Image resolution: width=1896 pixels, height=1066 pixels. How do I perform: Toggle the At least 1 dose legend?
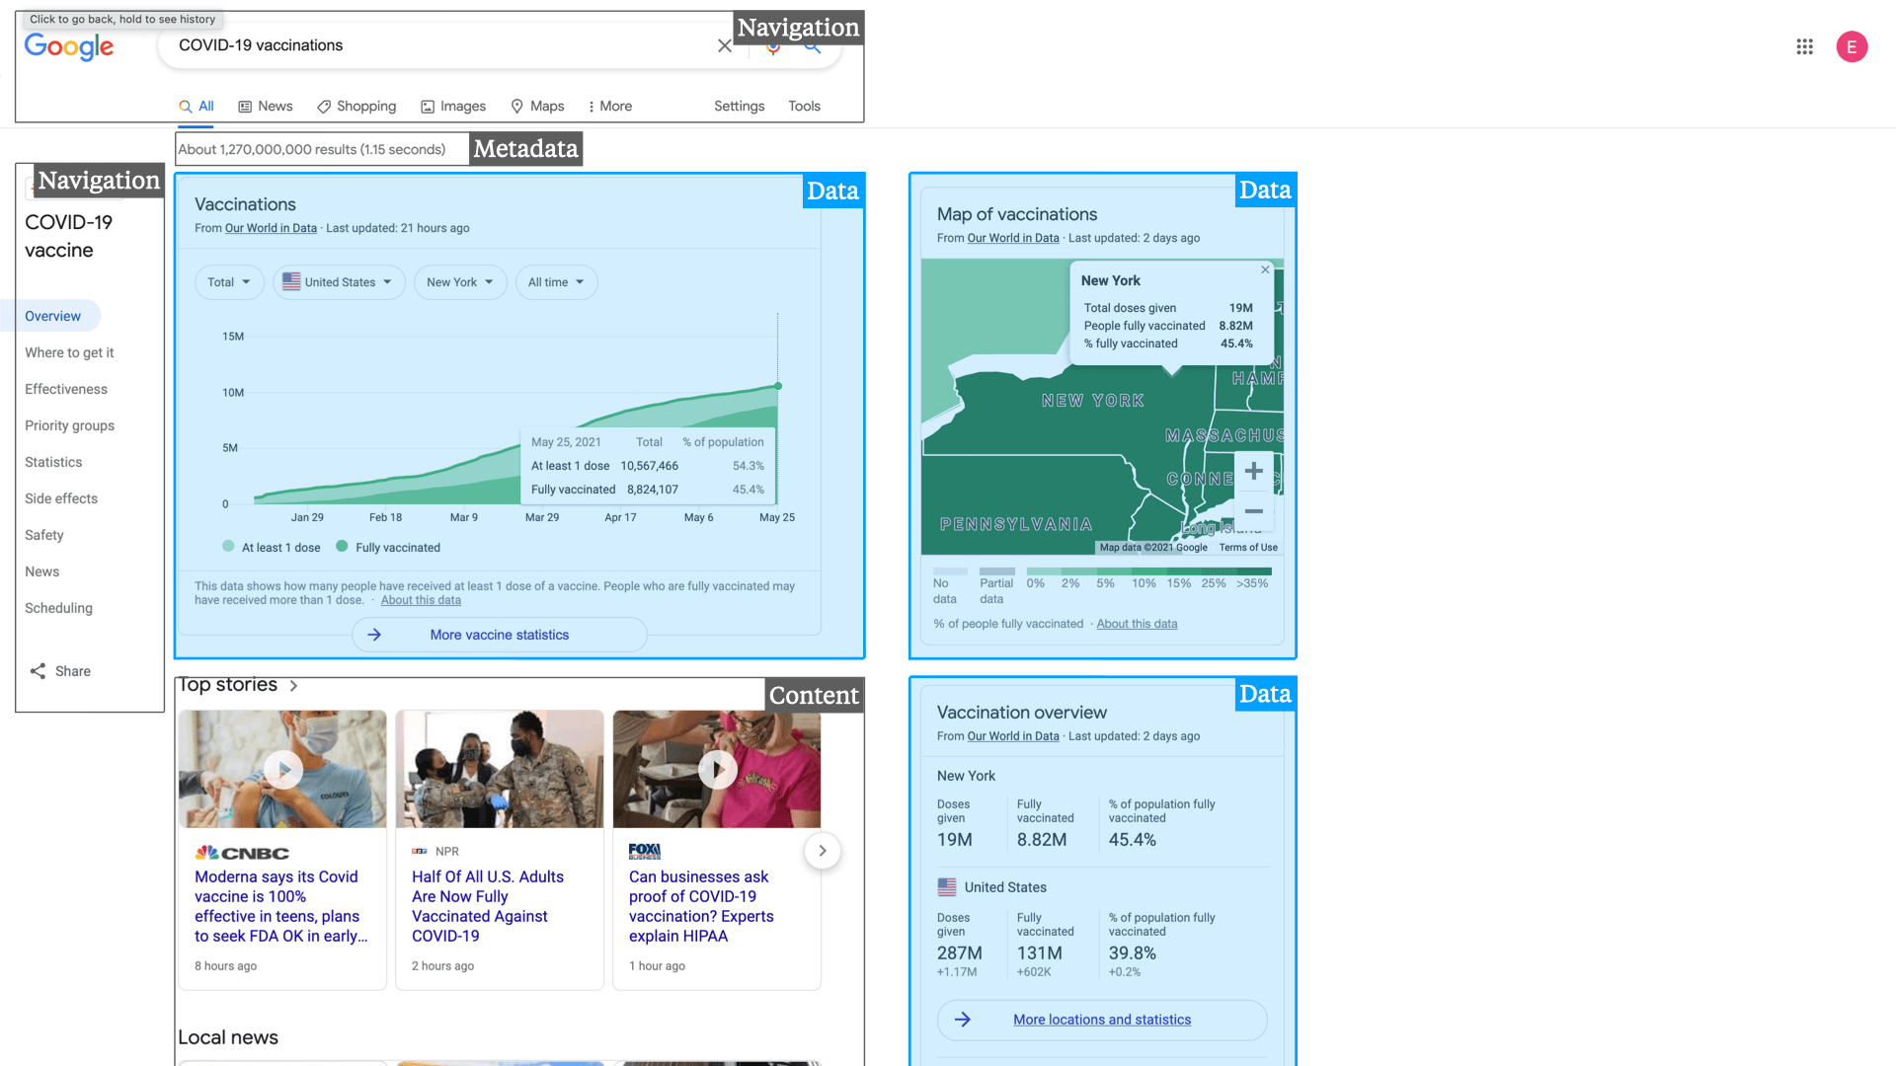(x=272, y=547)
